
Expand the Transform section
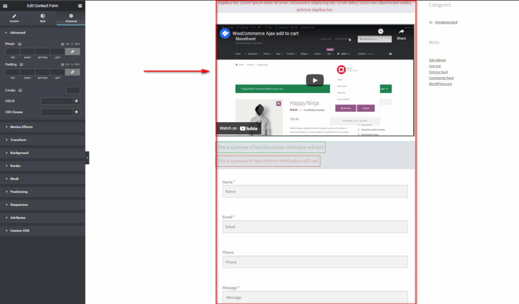coord(43,140)
